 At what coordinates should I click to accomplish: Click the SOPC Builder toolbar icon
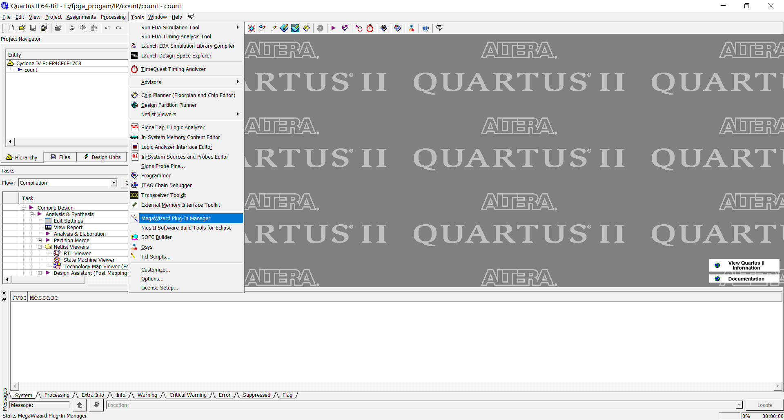[x=412, y=28]
